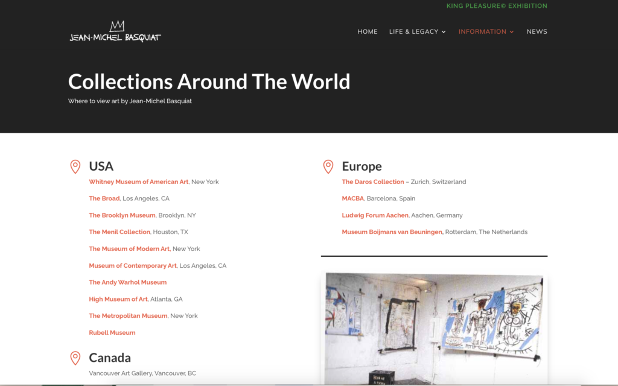Open Whitney Museum of American Art link

(x=138, y=182)
